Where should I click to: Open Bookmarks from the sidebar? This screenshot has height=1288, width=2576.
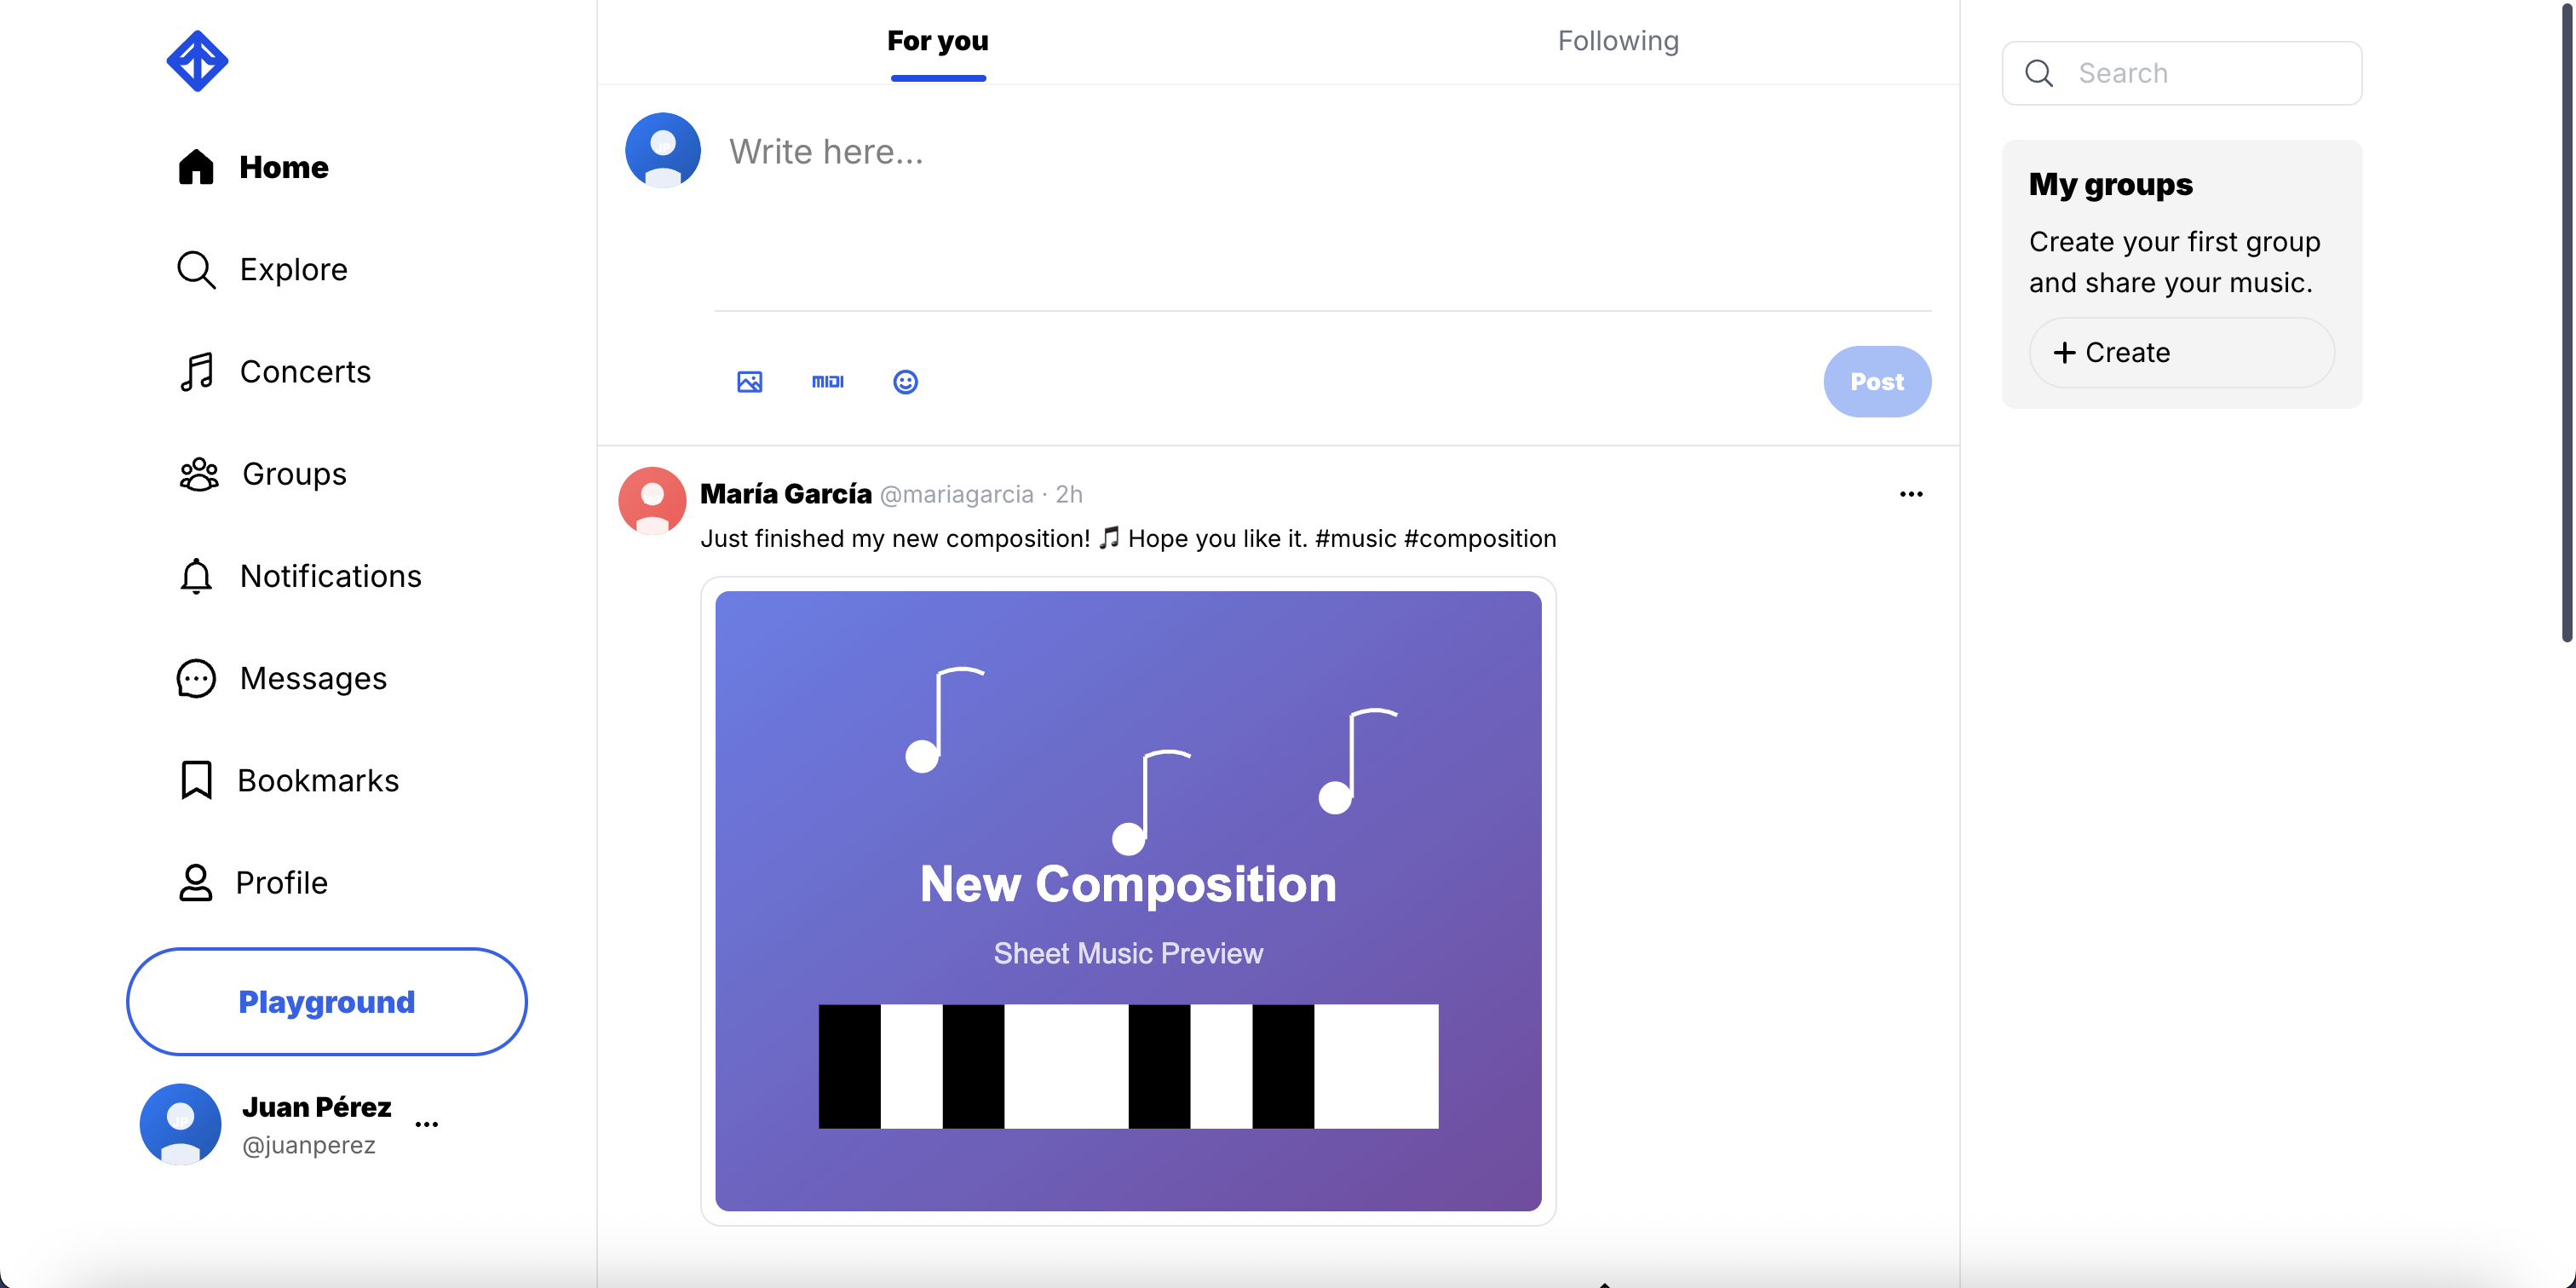pyautogui.click(x=289, y=780)
